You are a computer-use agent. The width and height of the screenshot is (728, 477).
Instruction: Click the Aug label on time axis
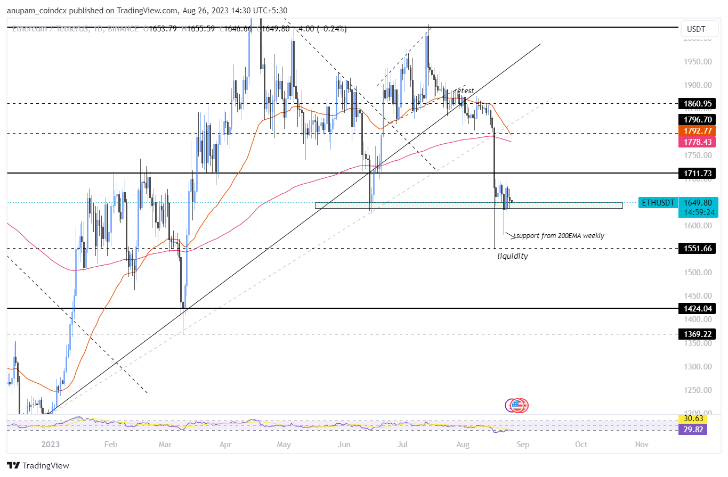[463, 445]
